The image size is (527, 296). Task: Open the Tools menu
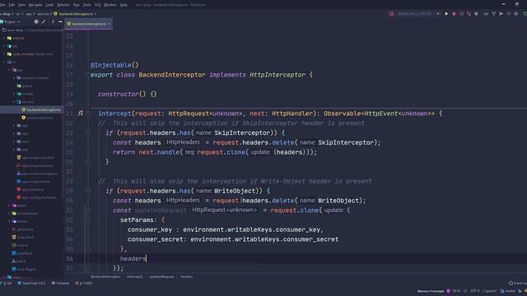point(87,5)
